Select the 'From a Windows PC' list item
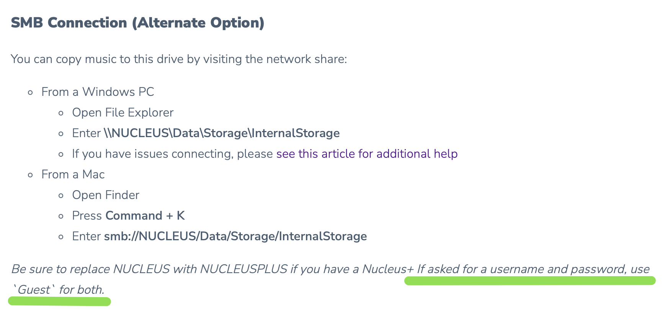This screenshot has width=665, height=309. [98, 92]
